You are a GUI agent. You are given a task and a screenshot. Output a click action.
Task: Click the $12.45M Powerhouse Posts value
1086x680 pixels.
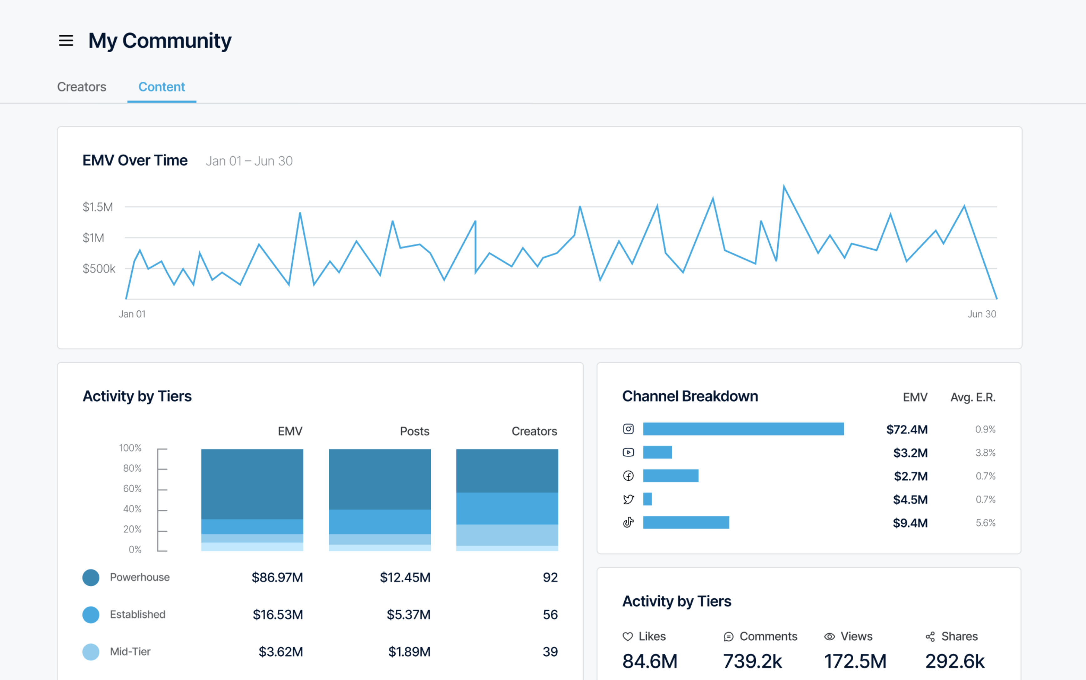tap(405, 577)
